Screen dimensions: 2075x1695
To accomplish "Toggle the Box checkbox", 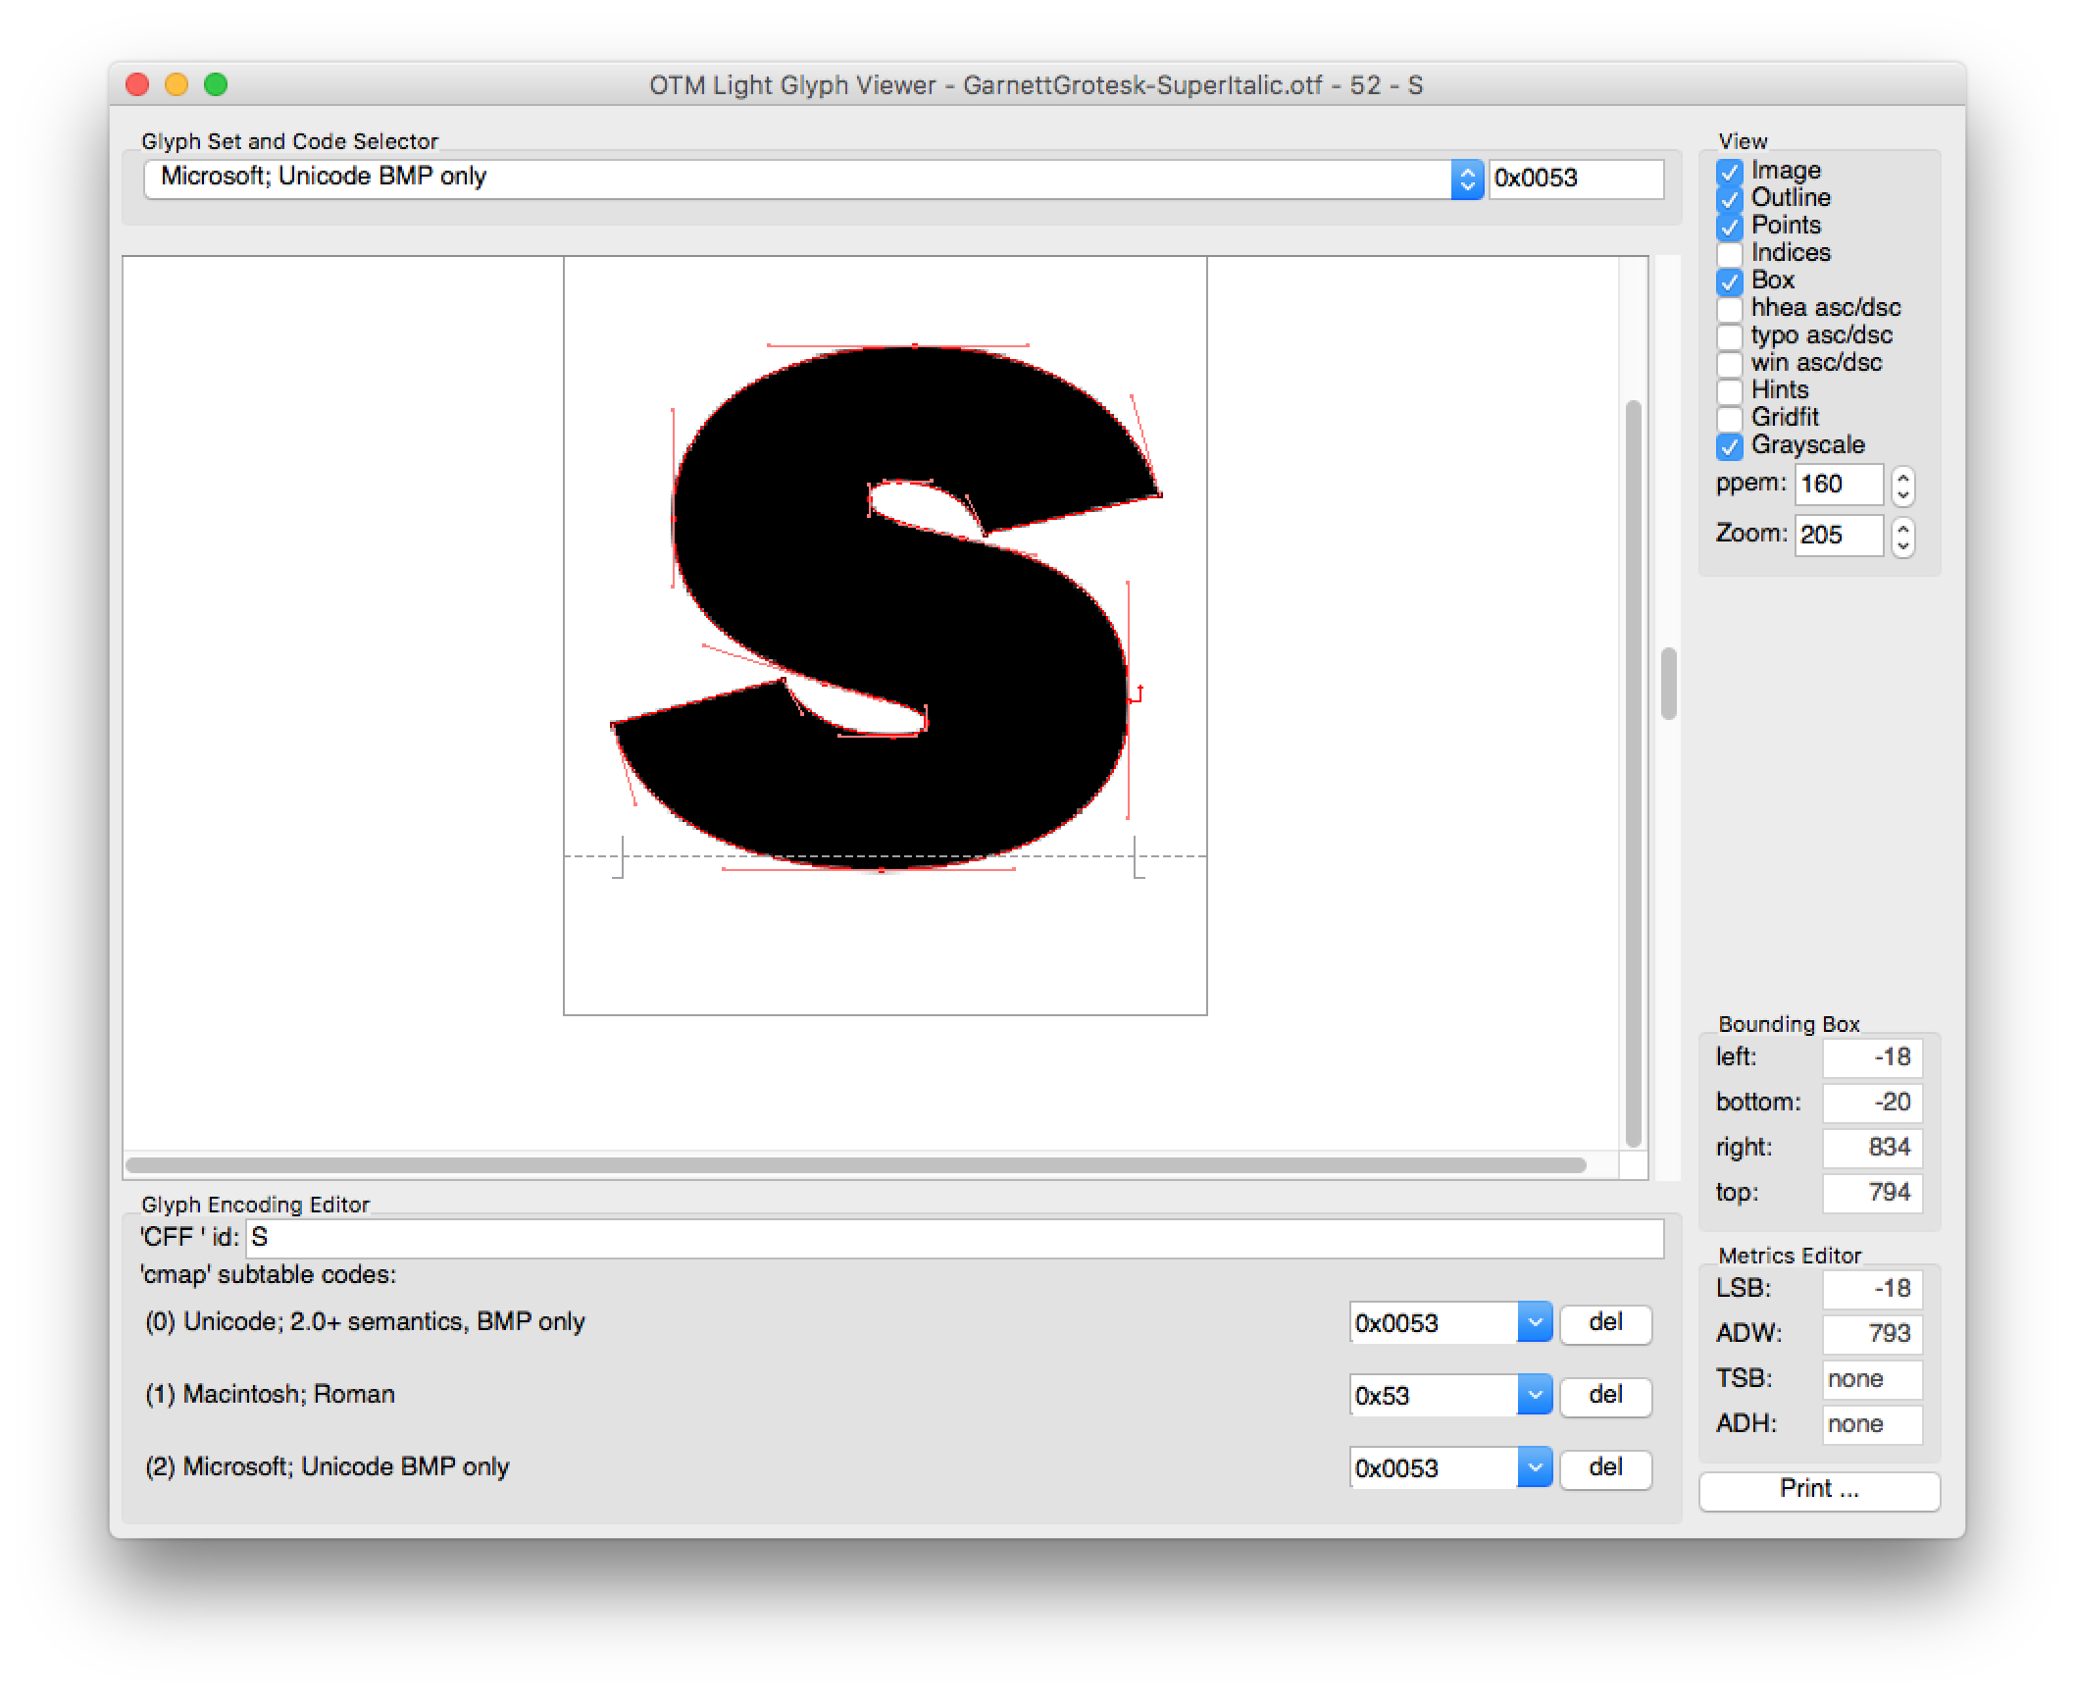I will pos(1729,282).
